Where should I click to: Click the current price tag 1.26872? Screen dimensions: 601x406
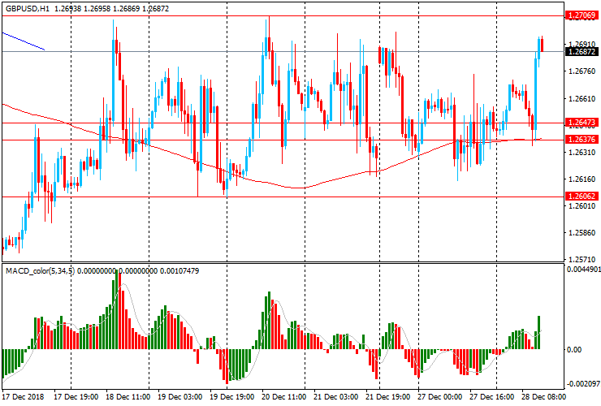582,52
